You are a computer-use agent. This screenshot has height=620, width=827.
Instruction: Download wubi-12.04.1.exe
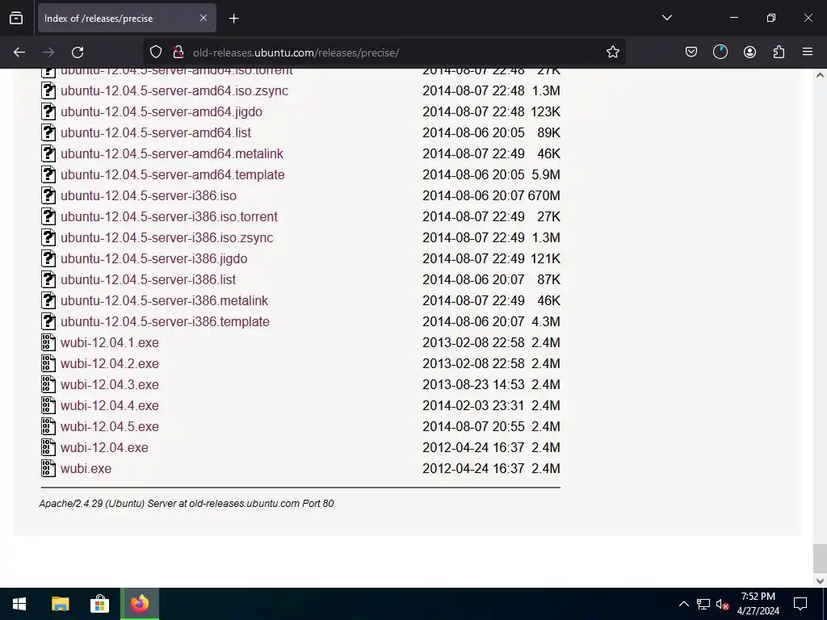click(x=109, y=342)
